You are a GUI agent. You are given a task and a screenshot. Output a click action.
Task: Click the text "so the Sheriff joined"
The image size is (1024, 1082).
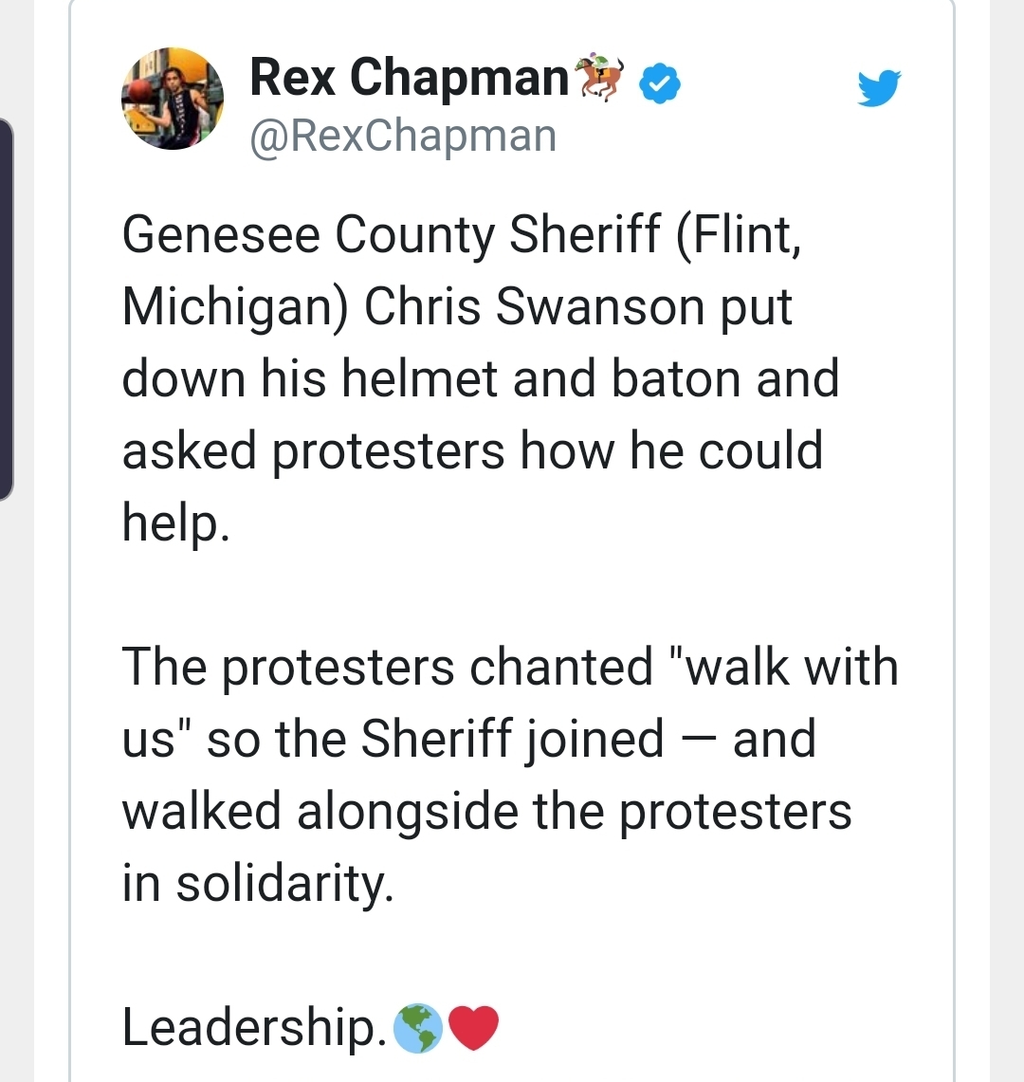pyautogui.click(x=435, y=739)
